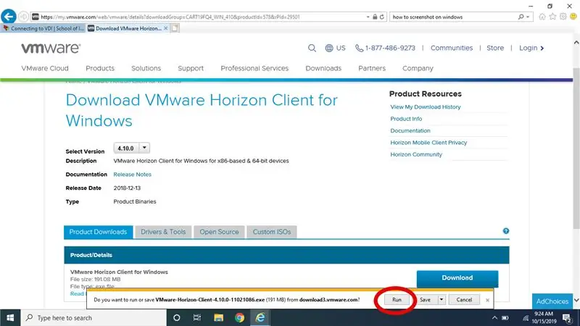Switch to the Drivers & Tools tab
The width and height of the screenshot is (580, 326).
(163, 232)
